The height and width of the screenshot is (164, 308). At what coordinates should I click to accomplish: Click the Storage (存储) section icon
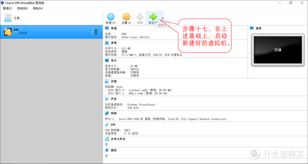pyautogui.click(x=107, y=81)
